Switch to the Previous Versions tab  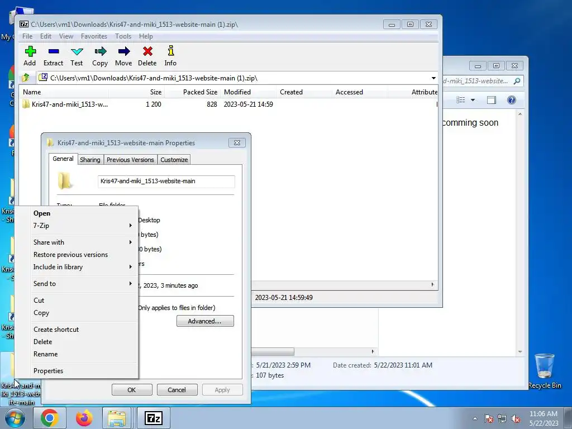pyautogui.click(x=130, y=160)
